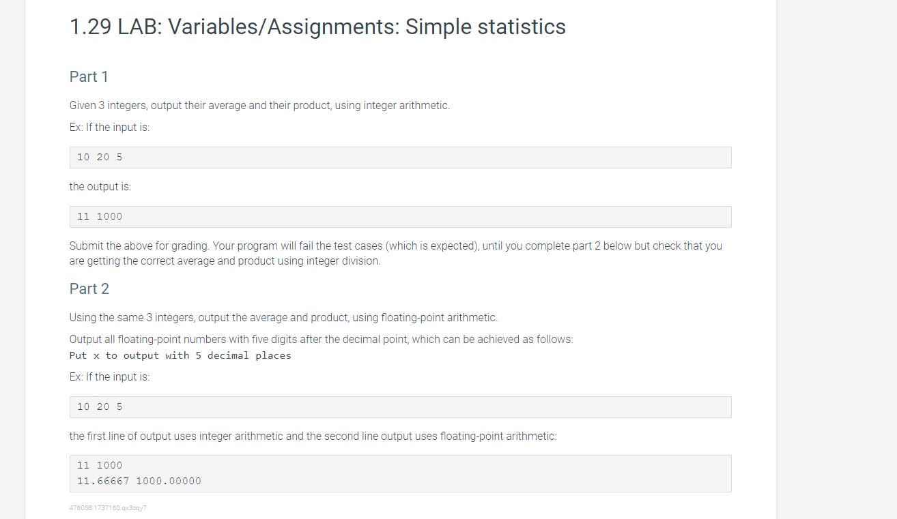Click the 'Part 2' section heading
The height and width of the screenshot is (519, 897).
(x=89, y=289)
